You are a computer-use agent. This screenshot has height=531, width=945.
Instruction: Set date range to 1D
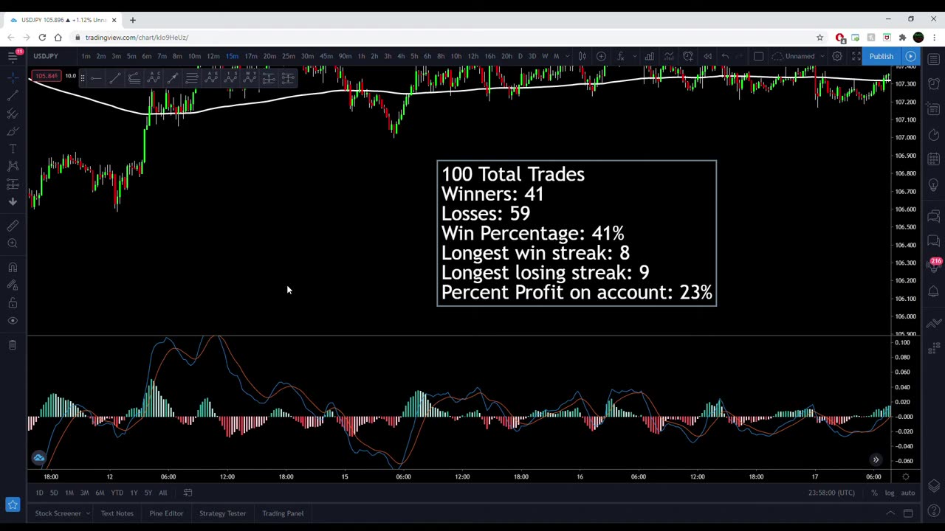(x=39, y=493)
